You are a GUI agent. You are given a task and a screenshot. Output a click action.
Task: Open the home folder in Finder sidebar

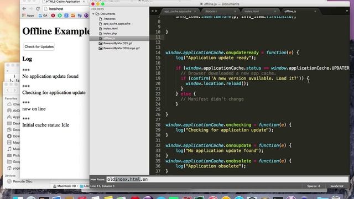point(13,168)
